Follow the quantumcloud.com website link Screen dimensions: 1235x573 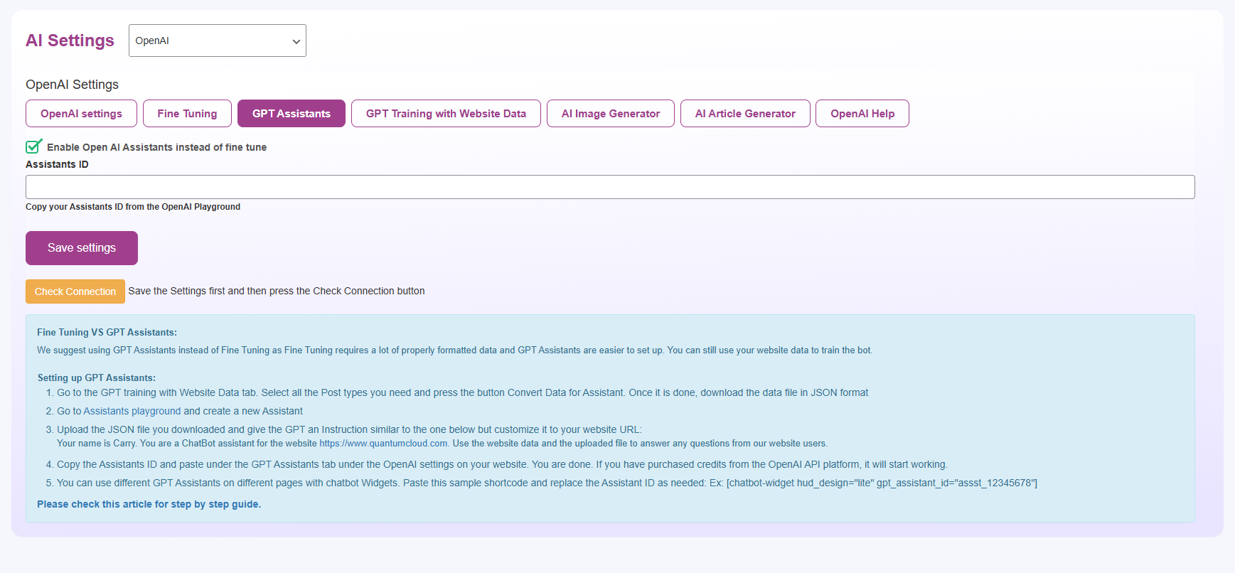(x=383, y=444)
